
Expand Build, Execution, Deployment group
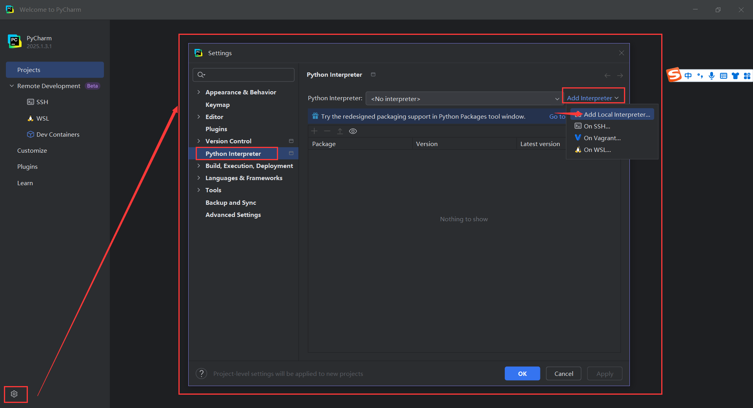click(x=199, y=166)
